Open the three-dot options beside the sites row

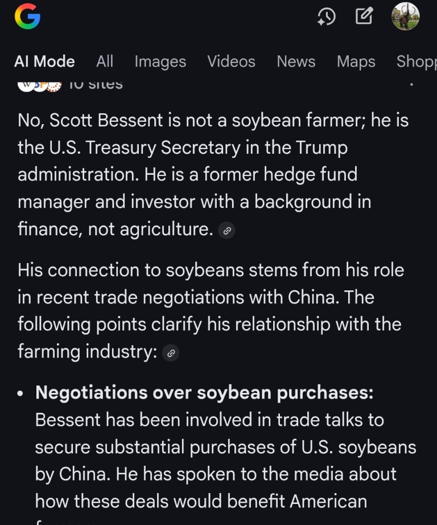(411, 85)
